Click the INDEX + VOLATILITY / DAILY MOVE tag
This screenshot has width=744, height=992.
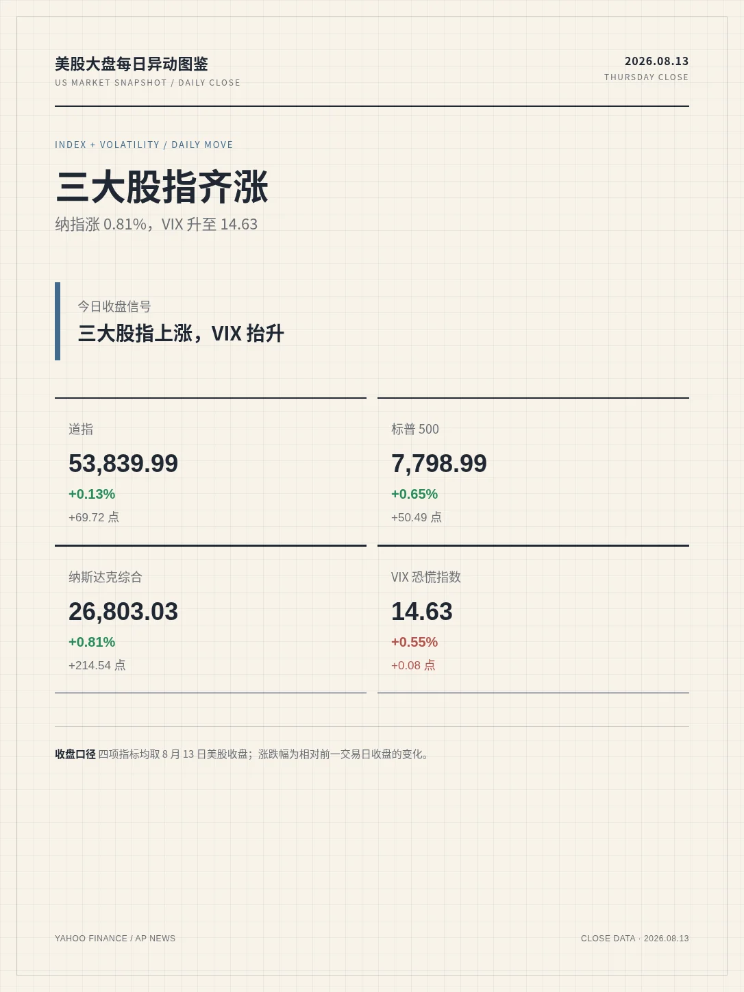tap(144, 145)
